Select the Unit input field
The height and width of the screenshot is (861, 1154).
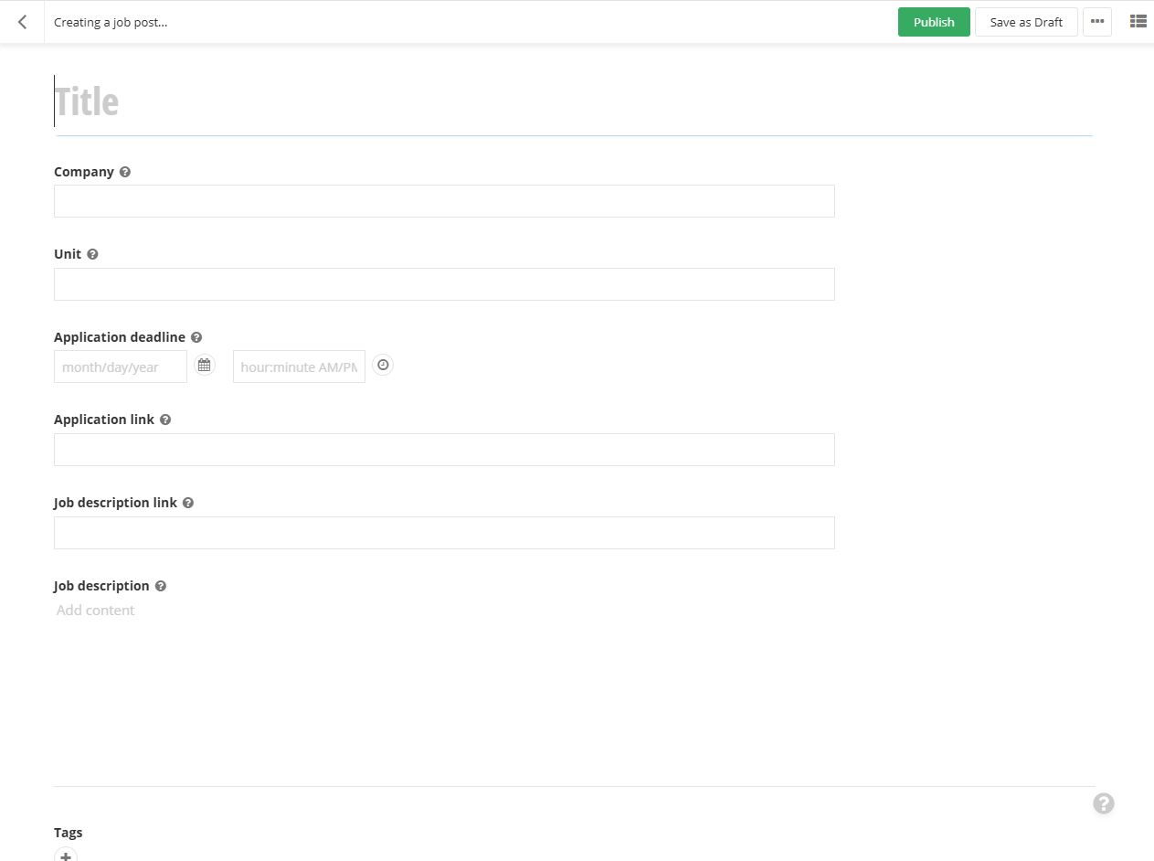coord(444,284)
